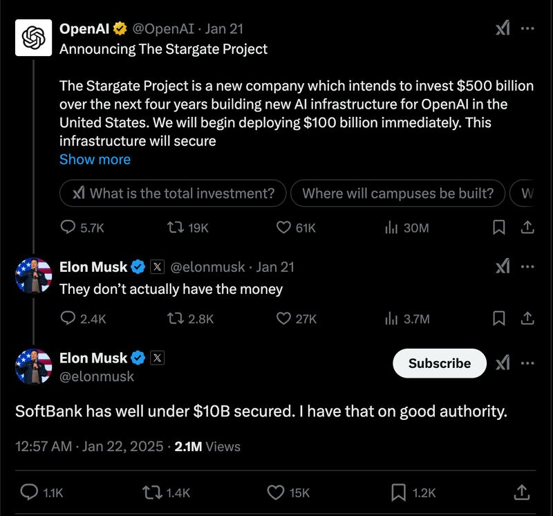Image resolution: width=553 pixels, height=516 pixels.
Task: Select "What is the total investment?" suggestion
Action: (x=173, y=194)
